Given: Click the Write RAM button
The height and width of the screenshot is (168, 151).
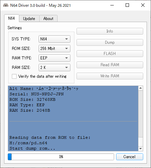Looking at the screenshot, I should [110, 76].
